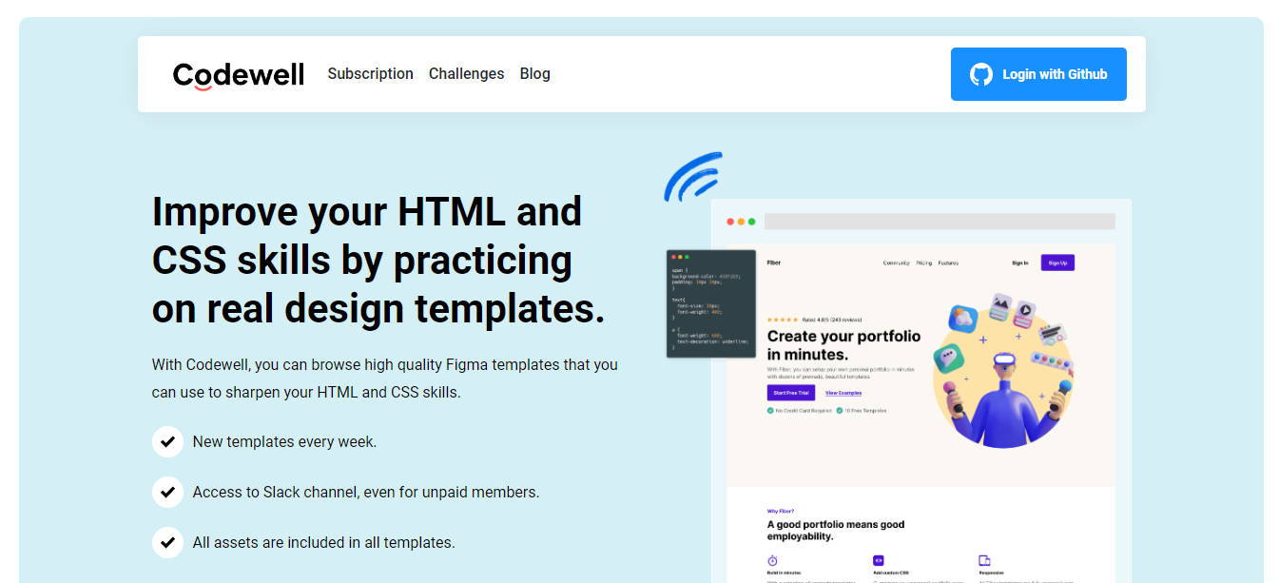Click checkmark icon beside "All assets are included"
Image resolution: width=1279 pixels, height=583 pixels.
[x=167, y=542]
